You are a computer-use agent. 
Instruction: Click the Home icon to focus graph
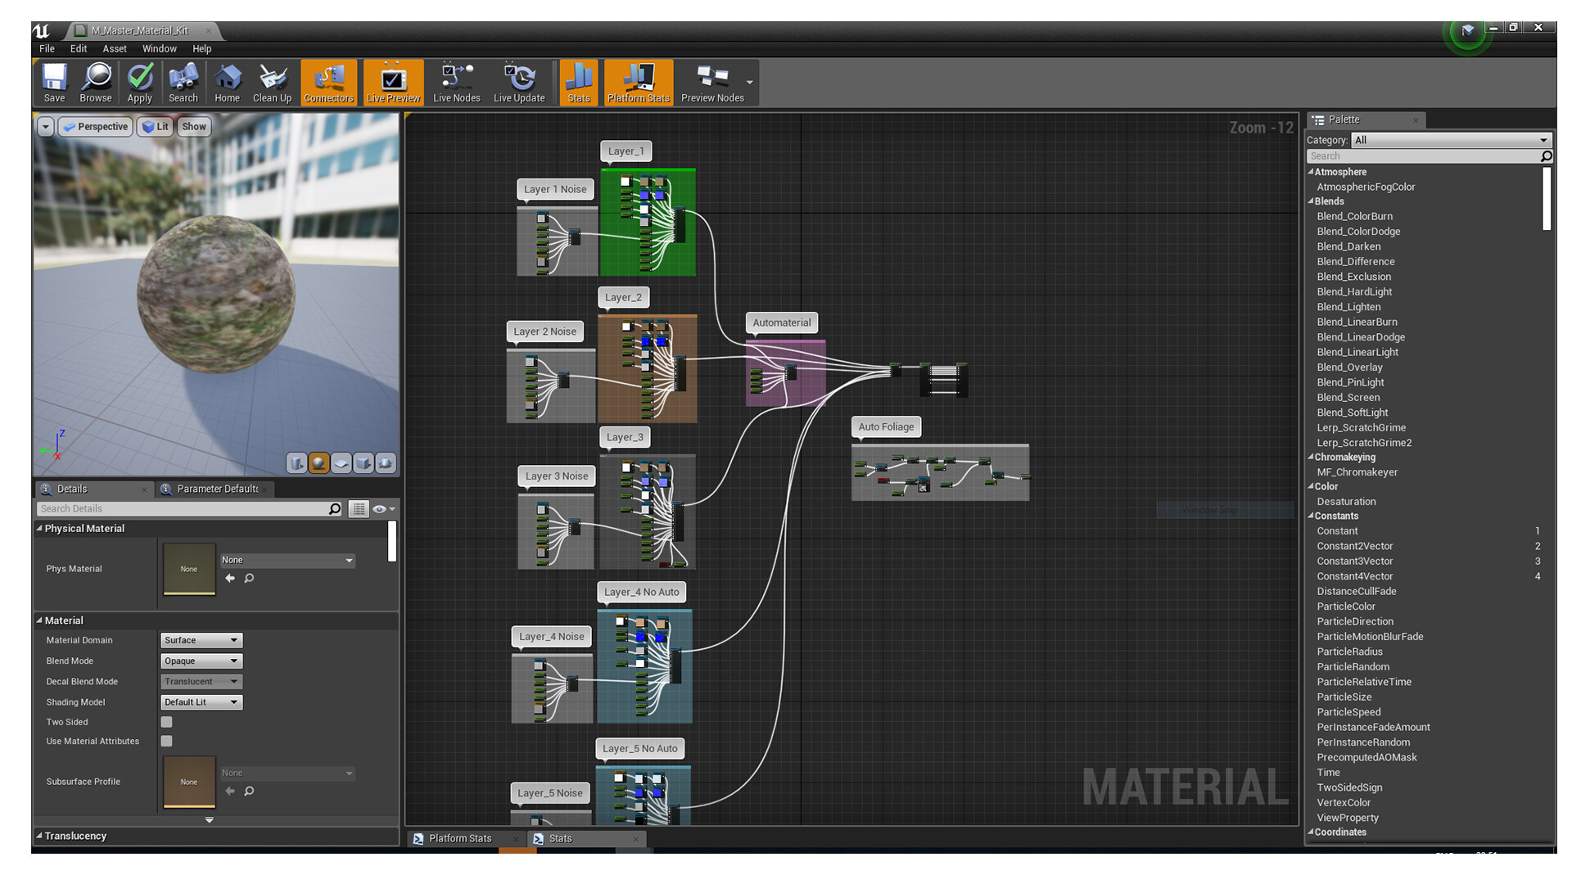coord(227,82)
